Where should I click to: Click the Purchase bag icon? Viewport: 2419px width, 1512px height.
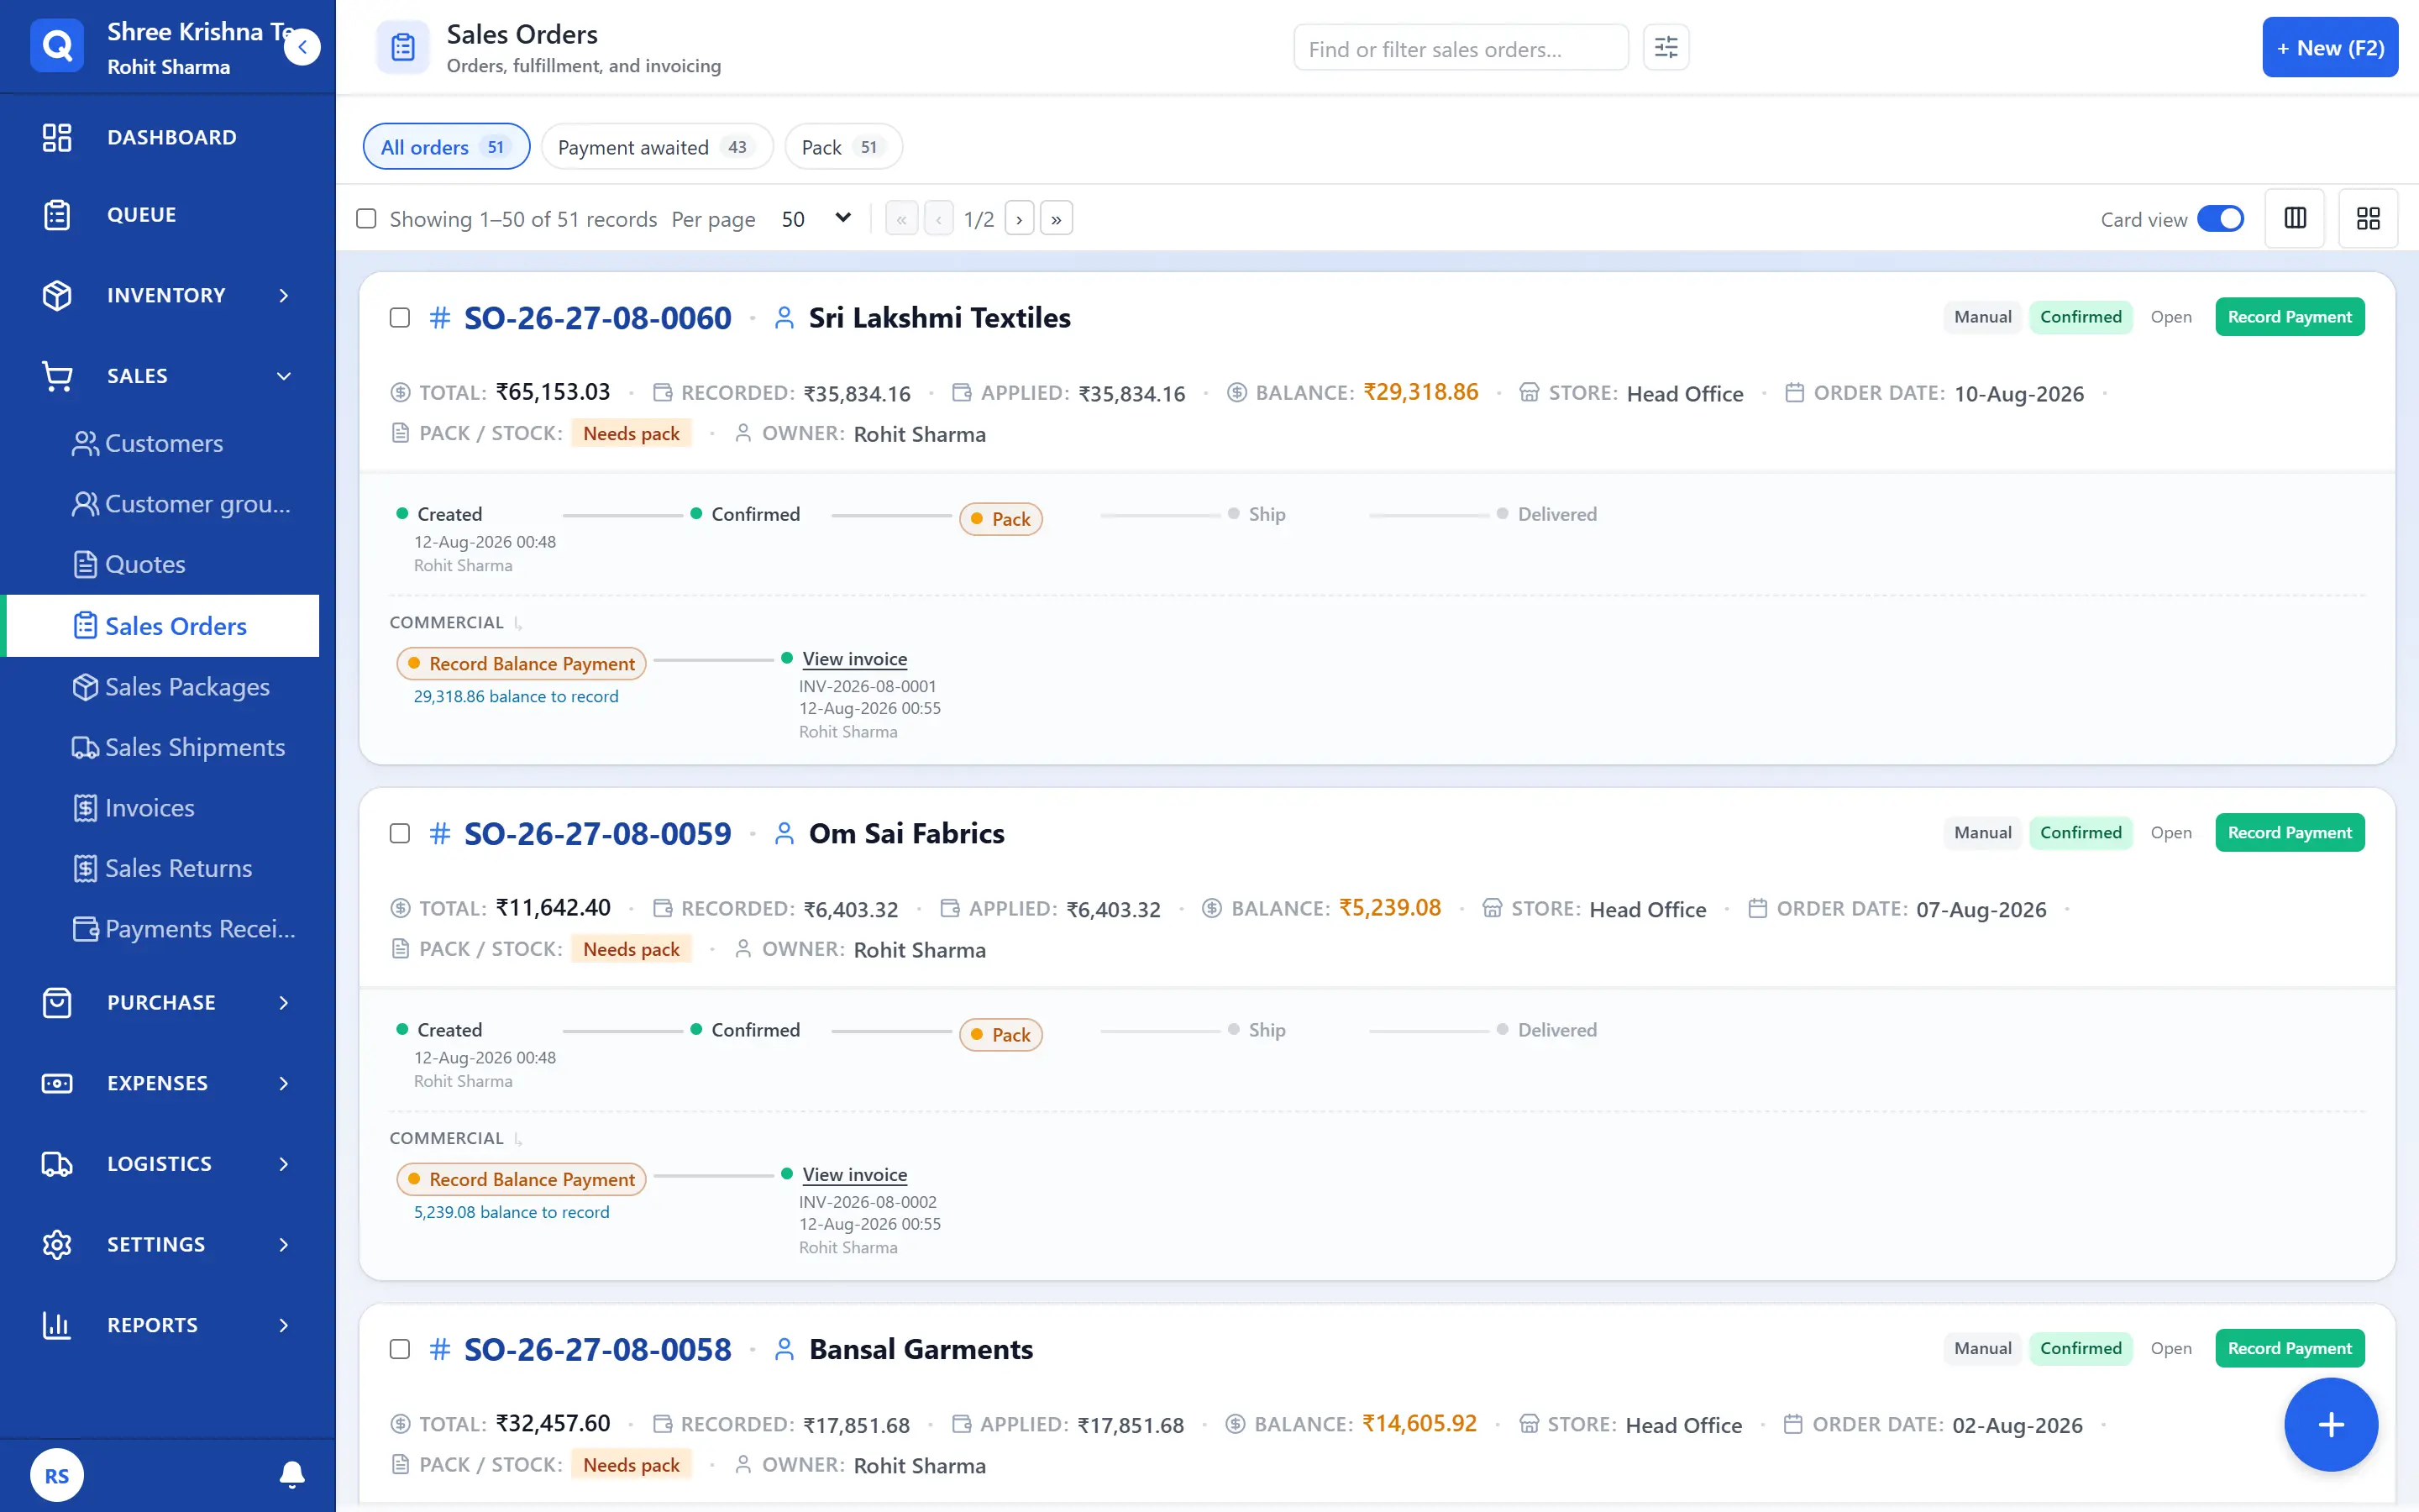(x=57, y=1002)
